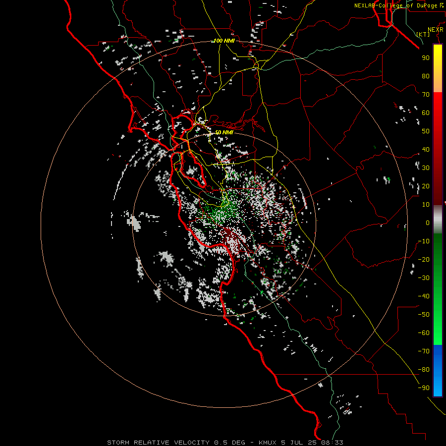The width and height of the screenshot is (446, 446).
Task: Click "0.5 DEG" in the footer caption
Action: 229,443
